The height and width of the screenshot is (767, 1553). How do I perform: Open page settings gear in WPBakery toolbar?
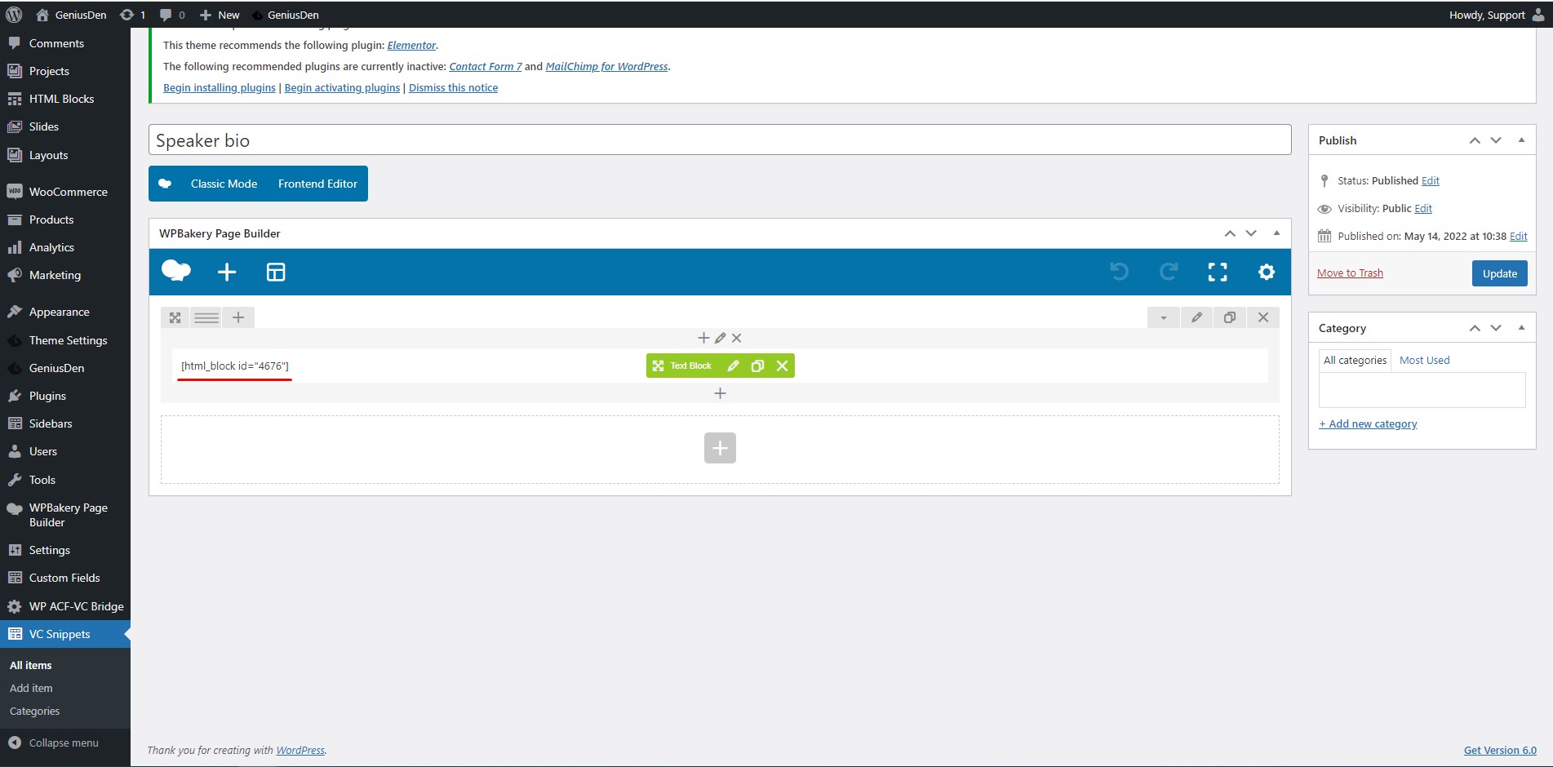pyautogui.click(x=1267, y=272)
